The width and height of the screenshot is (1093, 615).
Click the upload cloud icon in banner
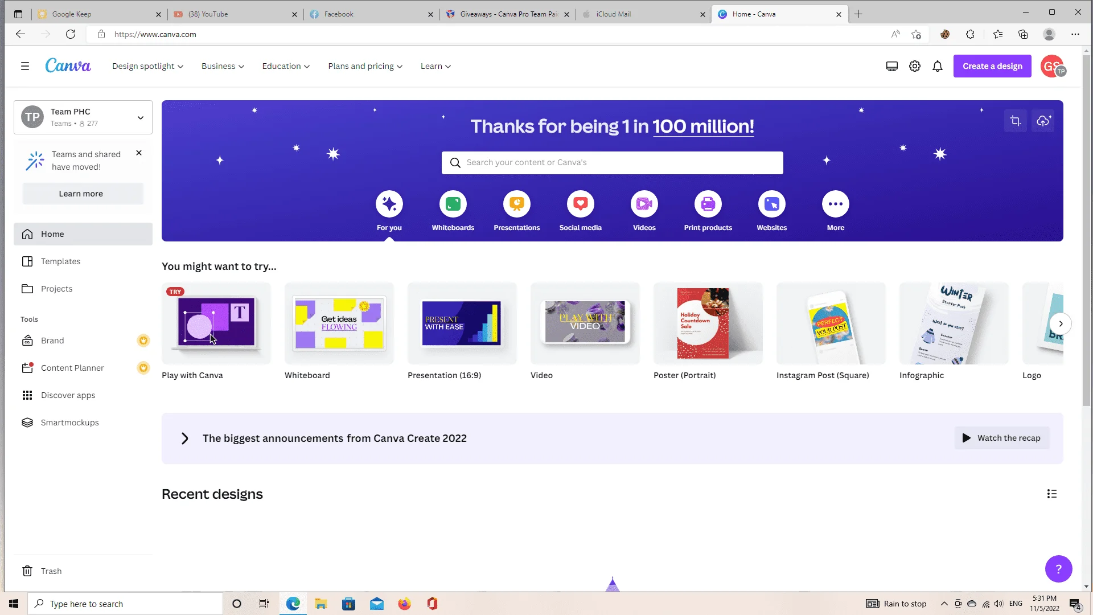point(1043,121)
